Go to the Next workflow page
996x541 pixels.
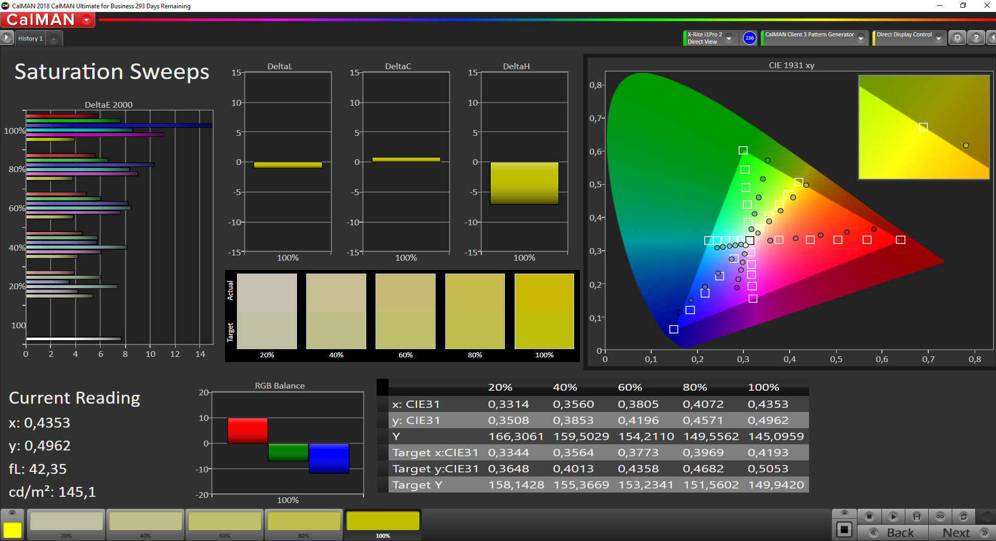pos(963,533)
